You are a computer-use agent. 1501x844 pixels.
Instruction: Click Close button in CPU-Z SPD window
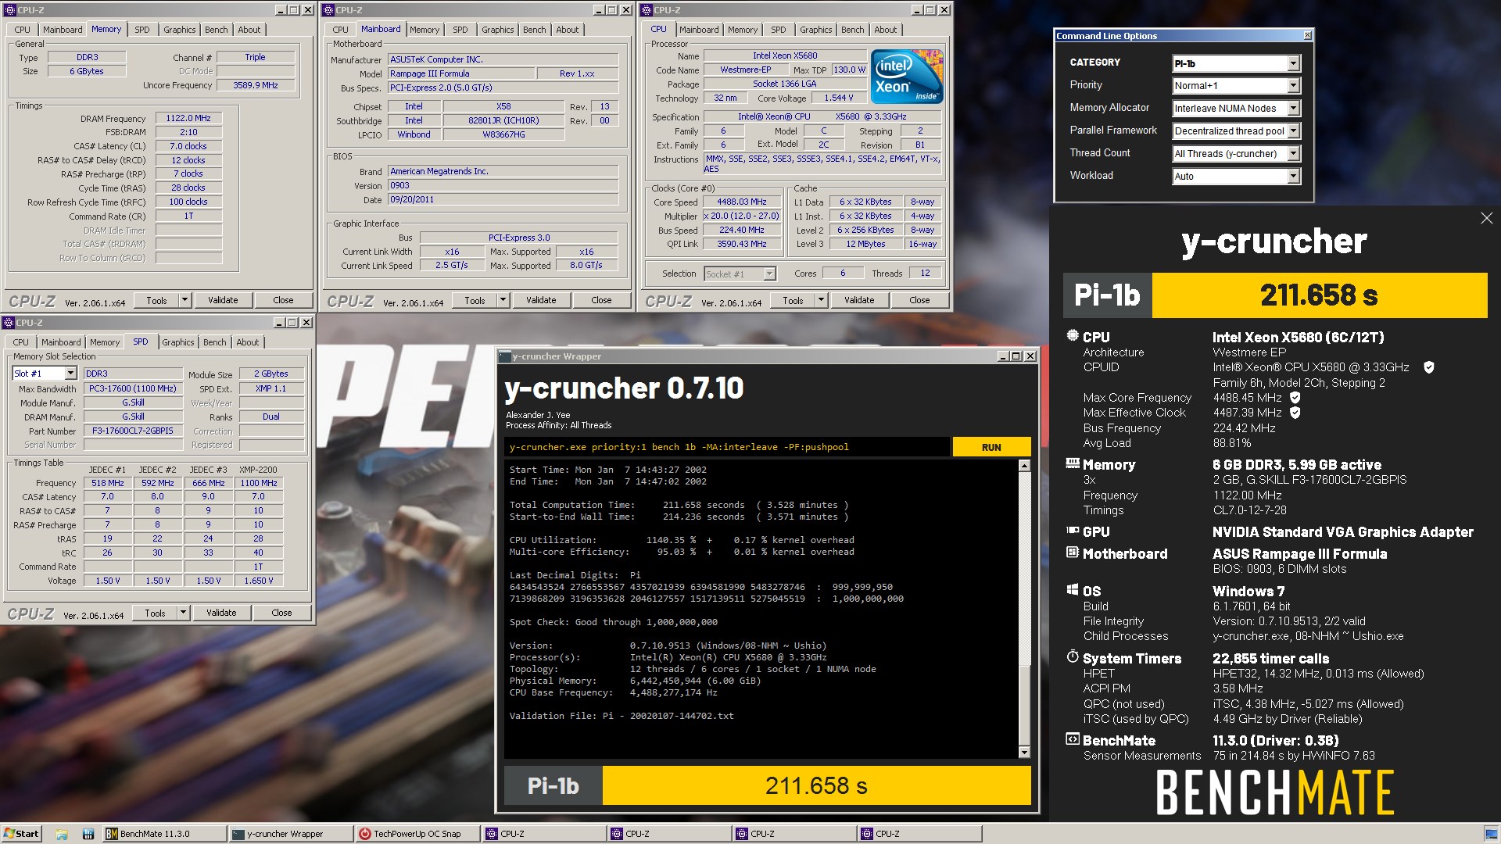(x=281, y=613)
